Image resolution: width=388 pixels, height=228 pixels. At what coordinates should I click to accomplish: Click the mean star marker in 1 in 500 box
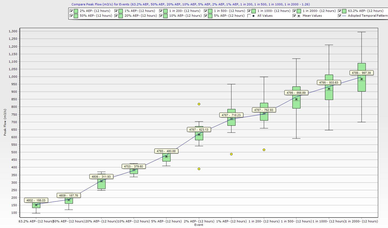[296, 99]
